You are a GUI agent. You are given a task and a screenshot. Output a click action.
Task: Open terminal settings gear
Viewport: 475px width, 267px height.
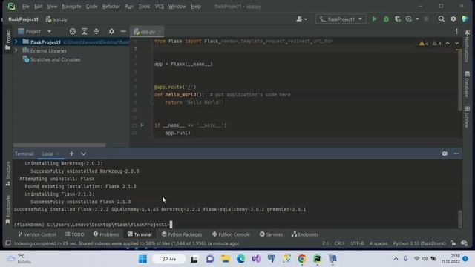tap(445, 154)
